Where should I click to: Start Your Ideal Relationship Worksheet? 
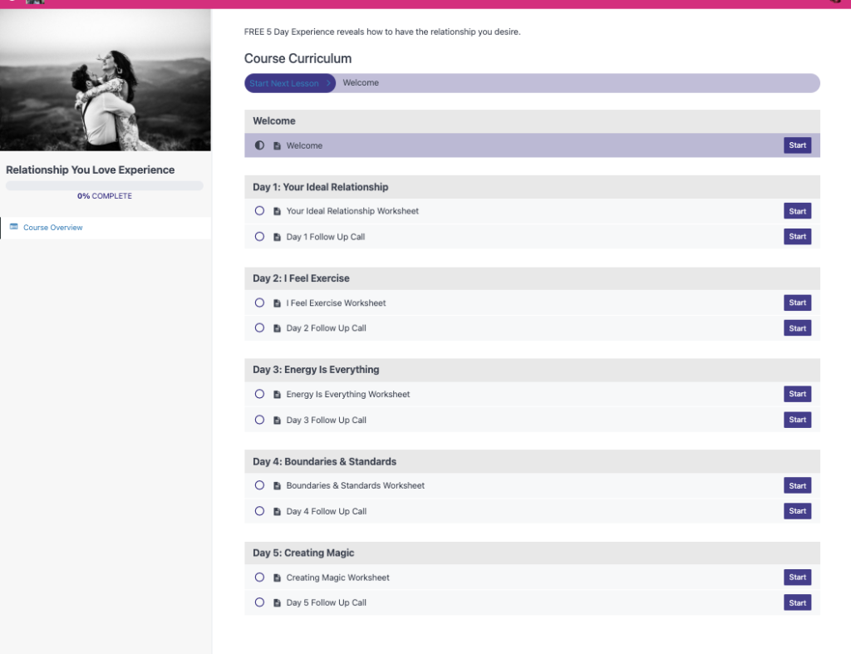coord(797,211)
